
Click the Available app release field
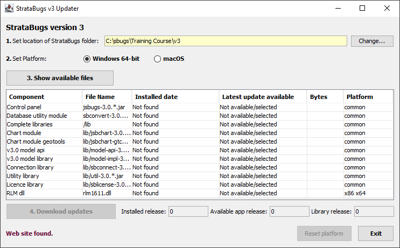coord(290,211)
